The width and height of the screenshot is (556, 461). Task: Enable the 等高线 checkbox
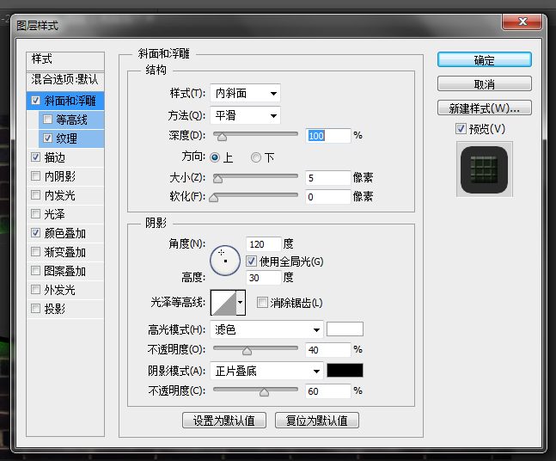click(x=49, y=120)
